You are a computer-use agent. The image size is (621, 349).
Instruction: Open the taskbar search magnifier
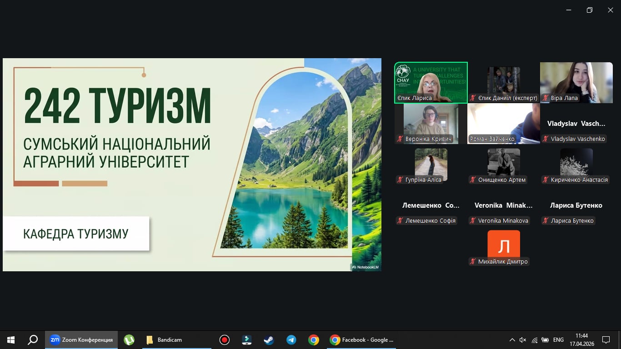coord(33,340)
